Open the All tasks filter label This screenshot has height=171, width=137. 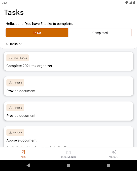coord(12,44)
